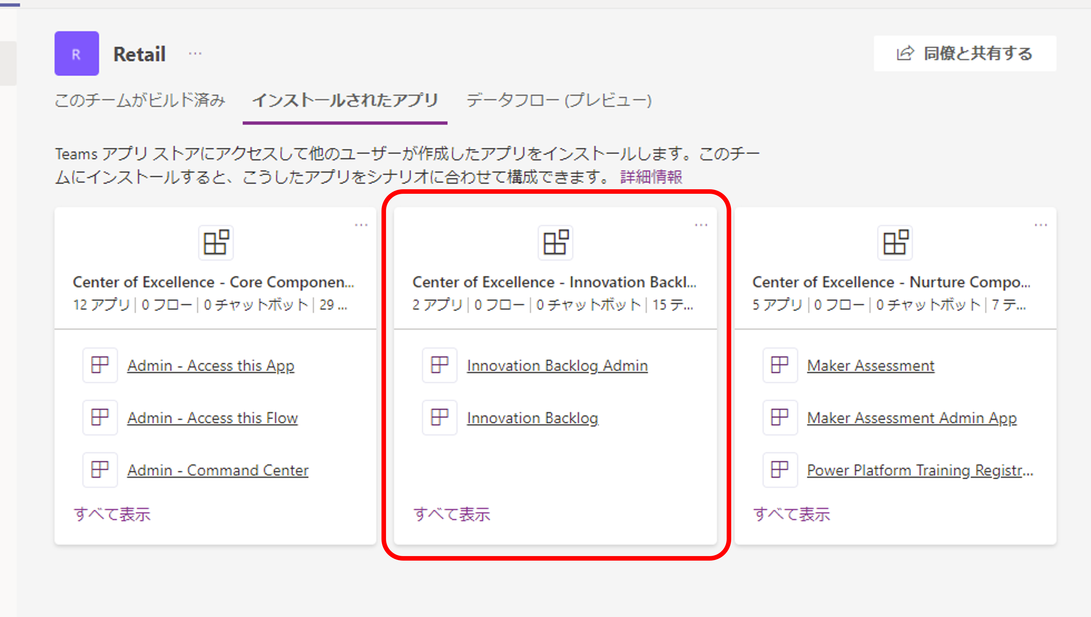Click the app icon beside Maker Assessment Admin App

[x=780, y=417]
